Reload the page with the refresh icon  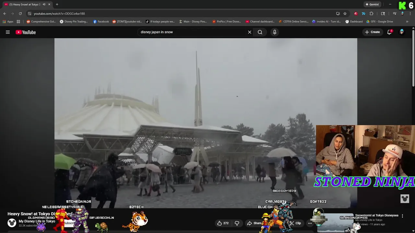click(x=20, y=14)
